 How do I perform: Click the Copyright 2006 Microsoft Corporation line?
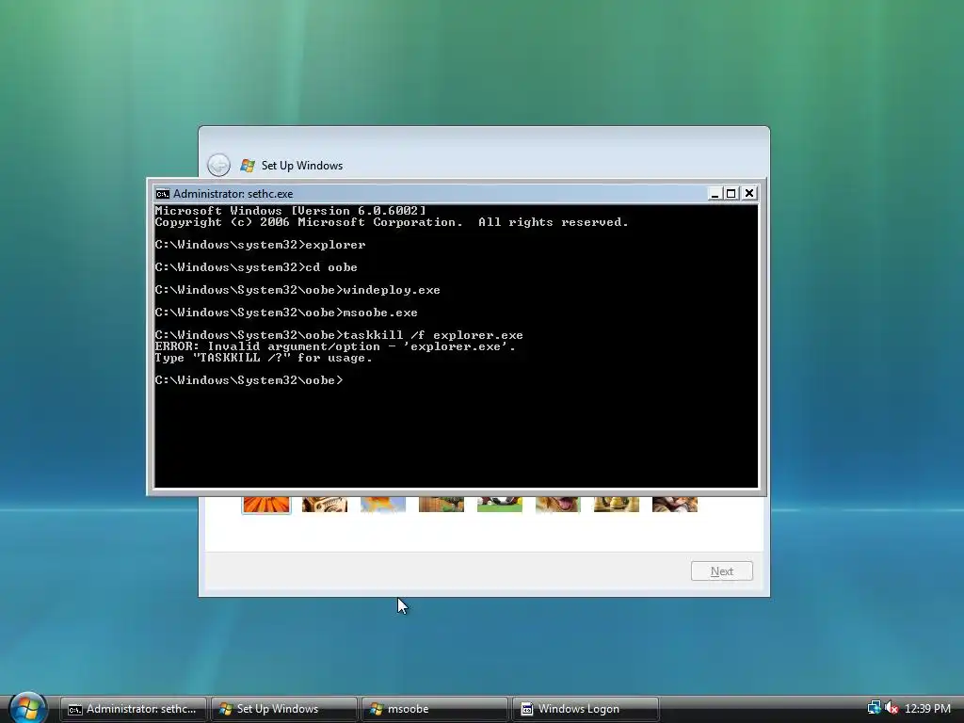pos(392,222)
